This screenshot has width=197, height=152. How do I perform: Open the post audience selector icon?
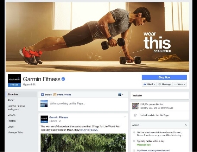point(121,94)
